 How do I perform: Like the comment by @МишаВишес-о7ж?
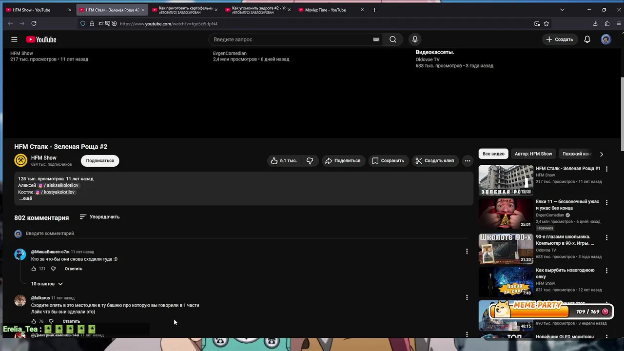[x=34, y=269]
